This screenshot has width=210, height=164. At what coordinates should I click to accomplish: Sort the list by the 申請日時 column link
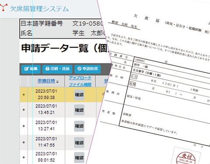46,81
